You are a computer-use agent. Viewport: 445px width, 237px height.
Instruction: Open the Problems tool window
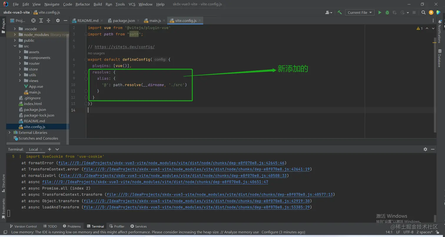(72, 226)
